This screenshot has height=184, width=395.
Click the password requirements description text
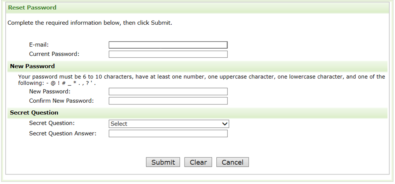point(201,77)
